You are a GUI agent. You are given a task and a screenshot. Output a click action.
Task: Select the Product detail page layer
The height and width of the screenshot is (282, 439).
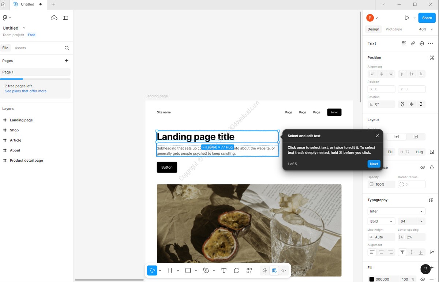pos(26,161)
